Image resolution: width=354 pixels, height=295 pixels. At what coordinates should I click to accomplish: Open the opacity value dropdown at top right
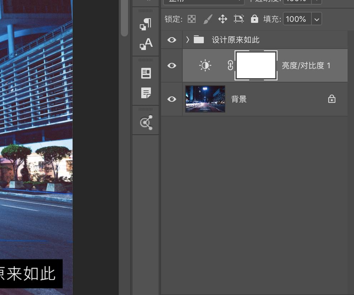pyautogui.click(x=316, y=1)
